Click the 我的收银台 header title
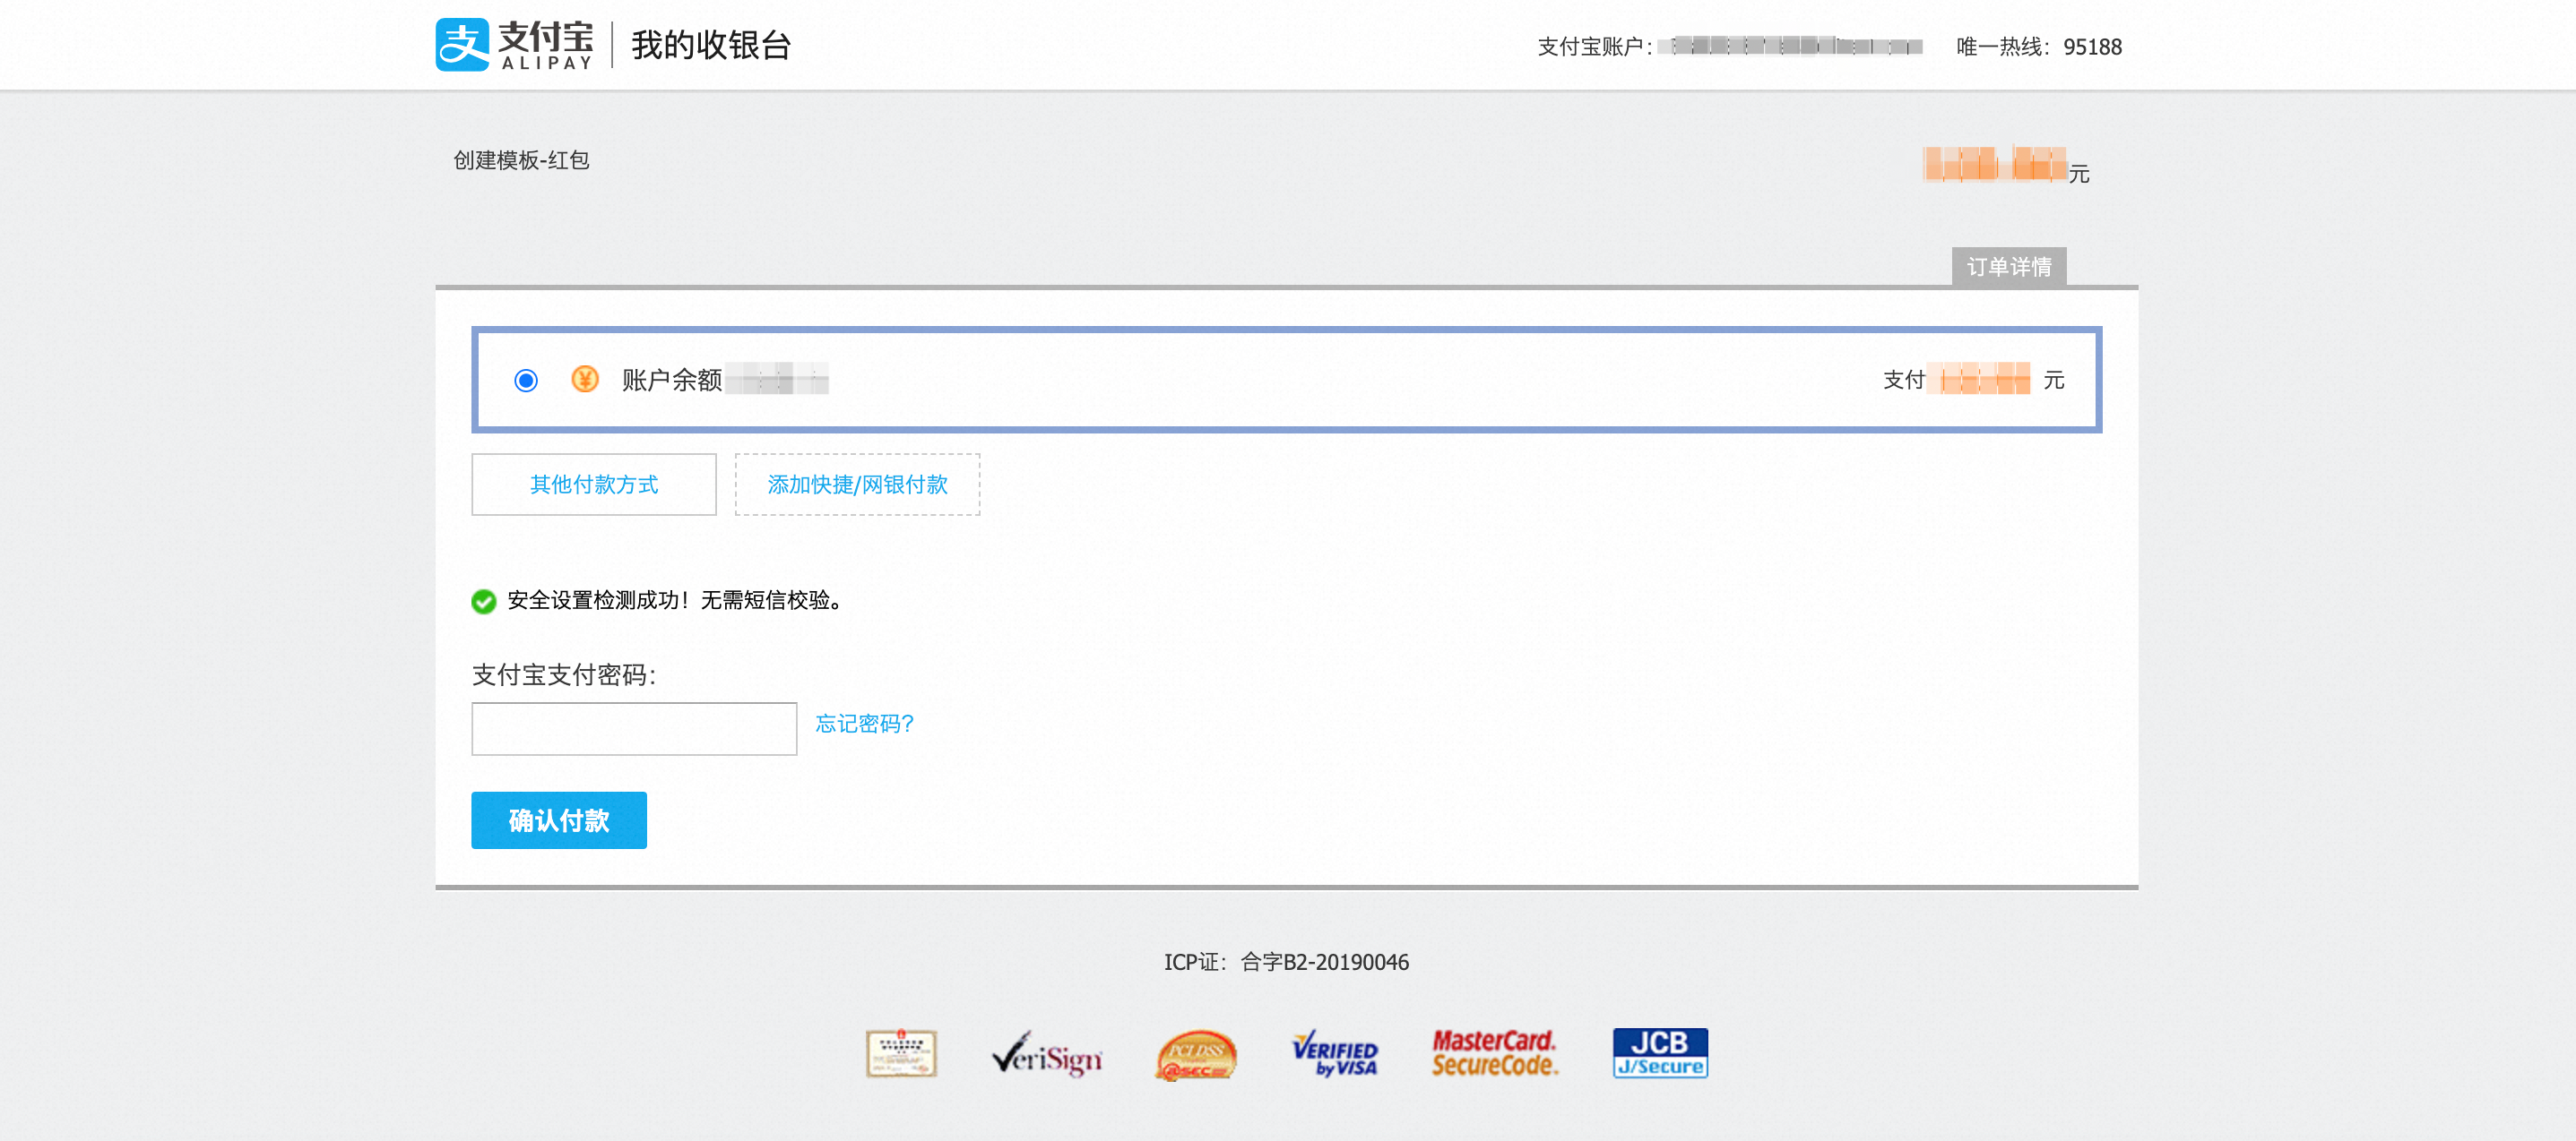 [711, 45]
